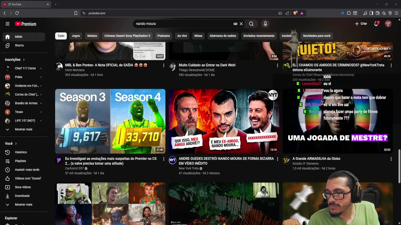Reload the page in browser toolbar

17,13
